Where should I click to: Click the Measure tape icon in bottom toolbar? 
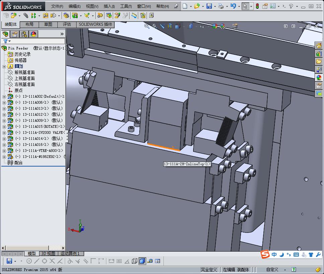click(x=150, y=261)
